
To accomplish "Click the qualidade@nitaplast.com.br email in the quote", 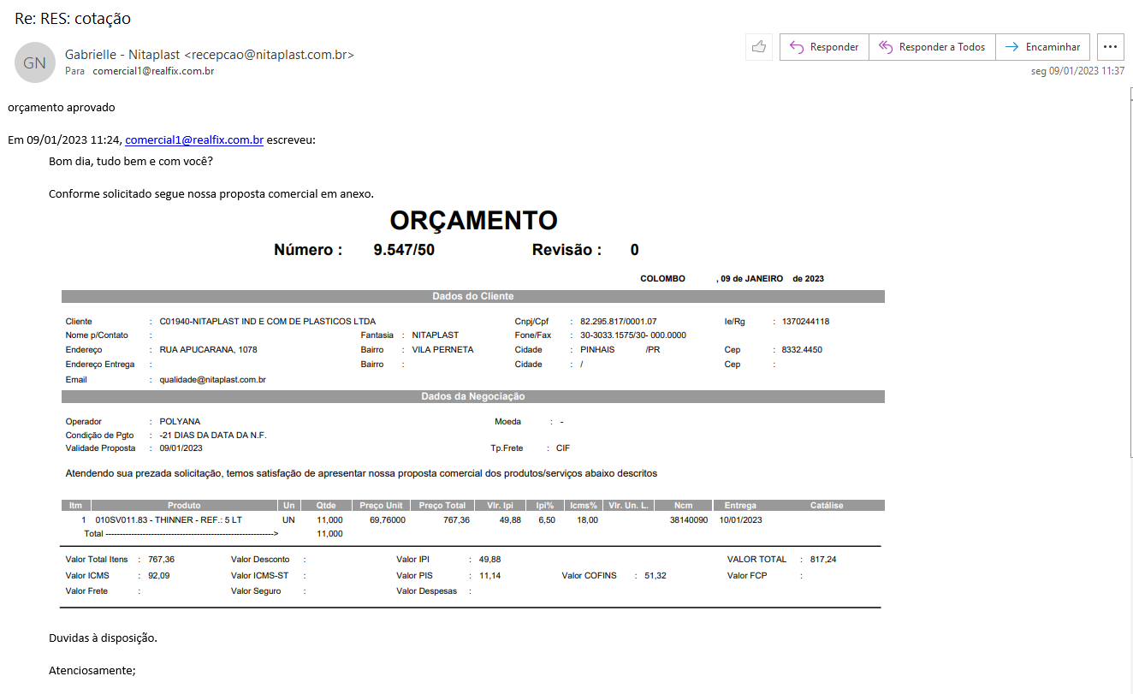I will [x=212, y=379].
